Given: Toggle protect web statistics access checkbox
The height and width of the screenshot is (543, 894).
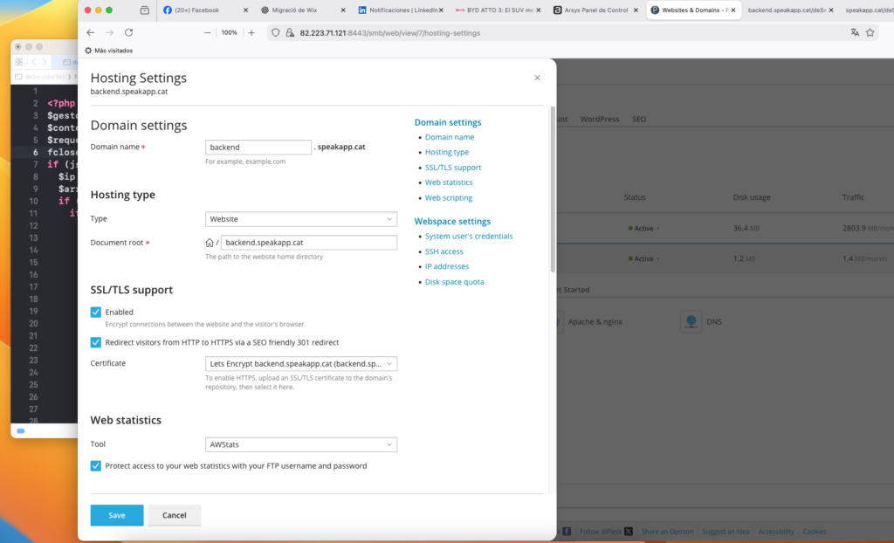Looking at the screenshot, I should pos(96,466).
